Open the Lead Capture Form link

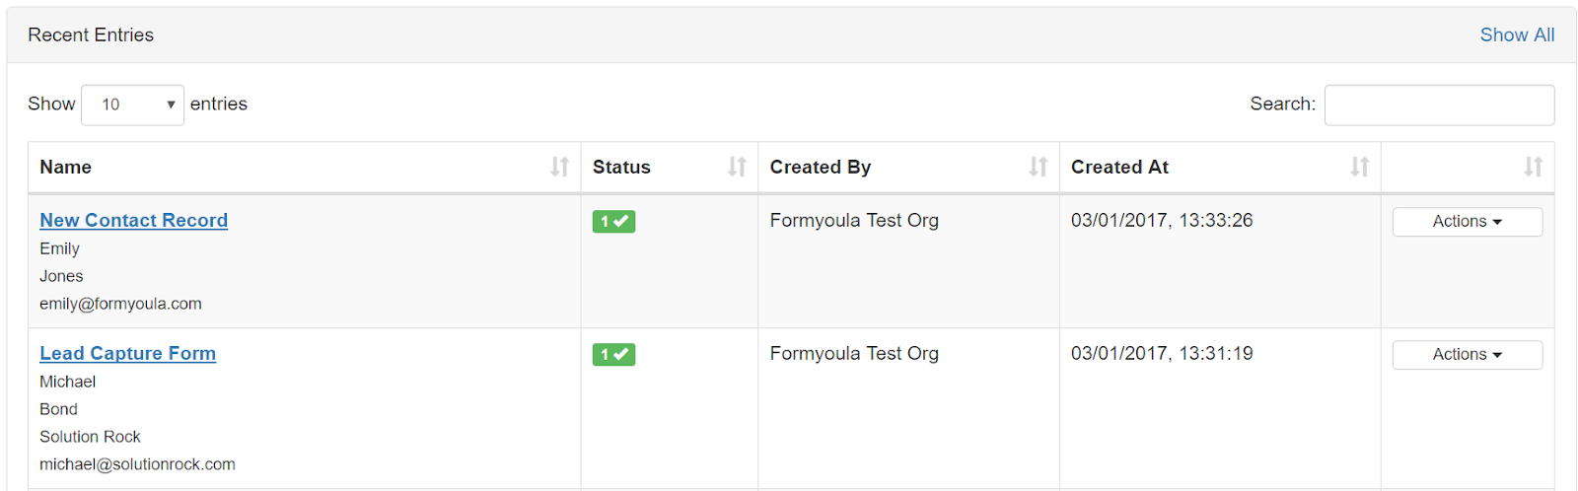(x=127, y=354)
